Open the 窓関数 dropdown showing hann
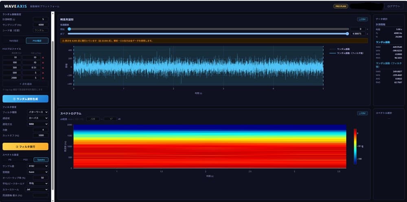Image resolution: width=407 pixels, height=202 pixels. [37, 172]
